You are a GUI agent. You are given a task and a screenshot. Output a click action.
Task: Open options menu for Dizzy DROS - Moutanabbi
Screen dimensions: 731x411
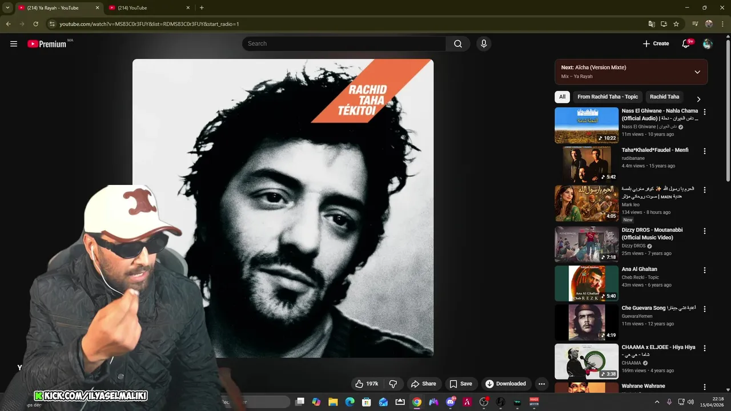[x=704, y=231]
